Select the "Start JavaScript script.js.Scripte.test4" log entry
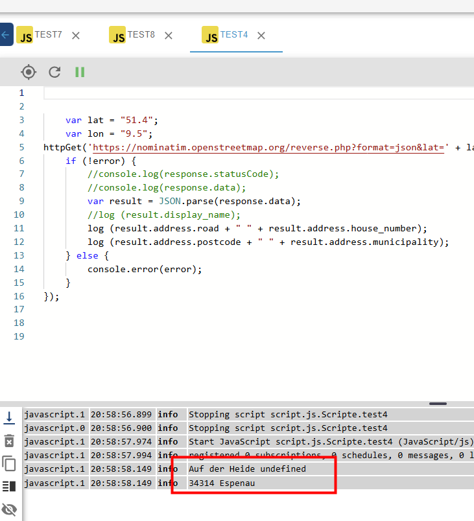 (248, 441)
